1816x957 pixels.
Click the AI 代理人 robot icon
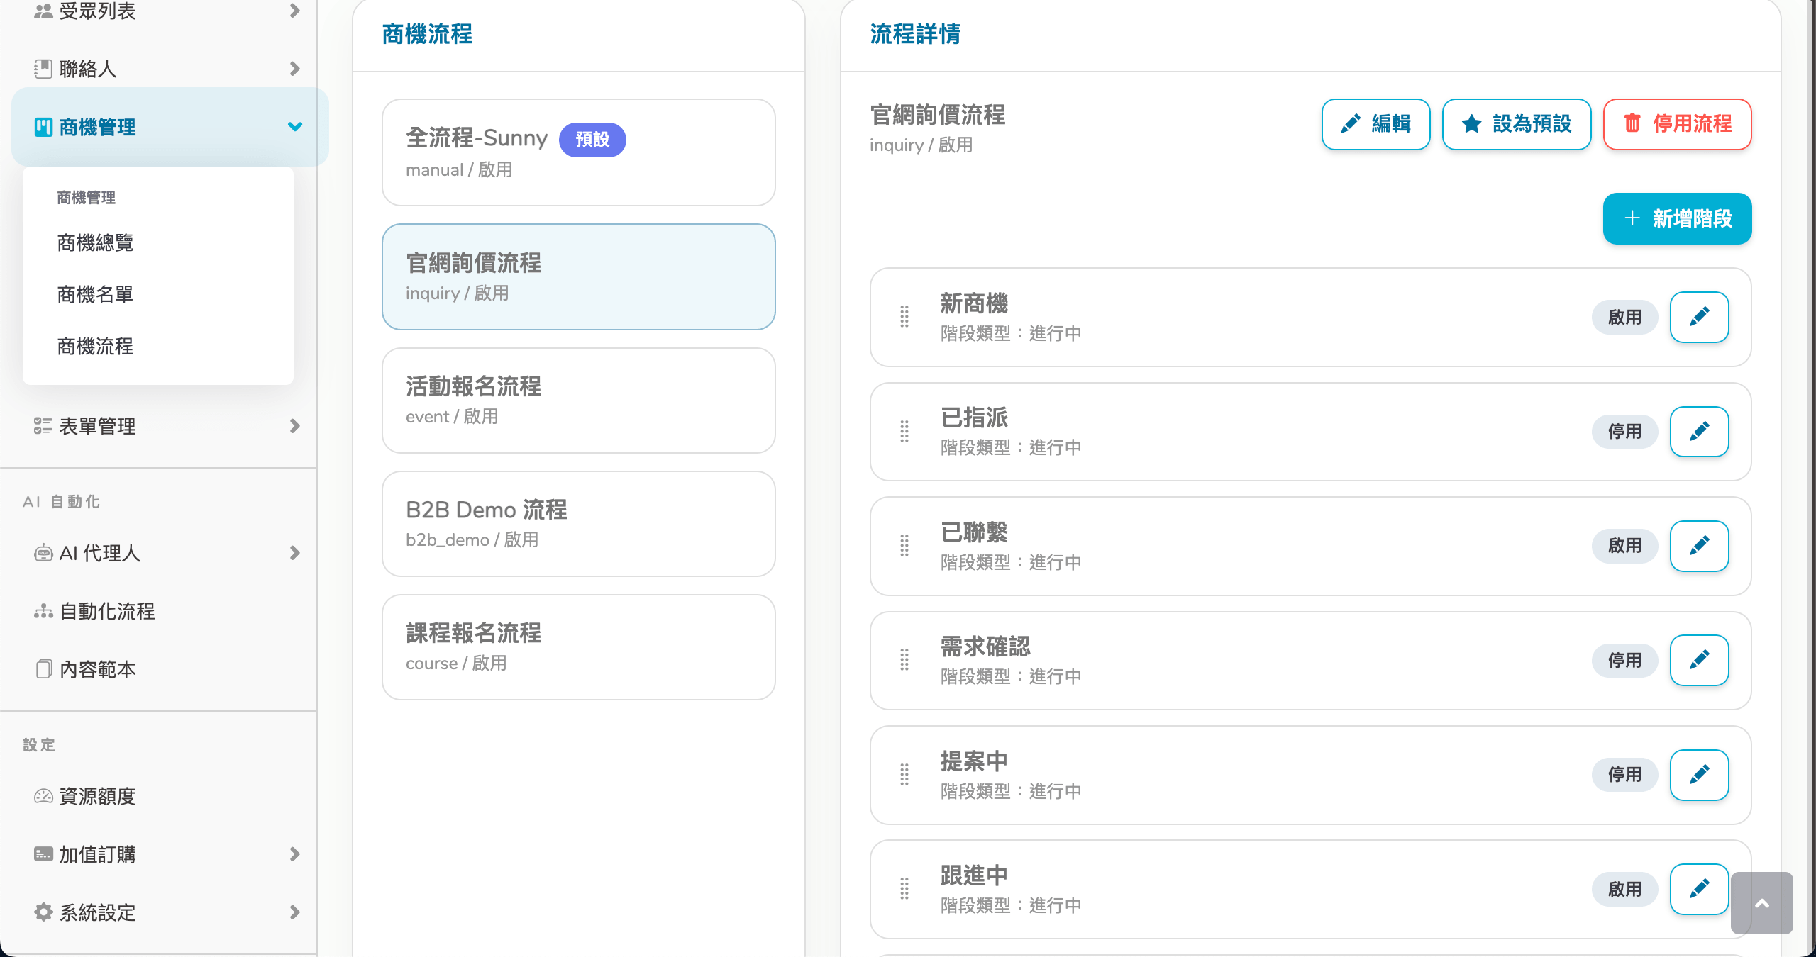(43, 553)
